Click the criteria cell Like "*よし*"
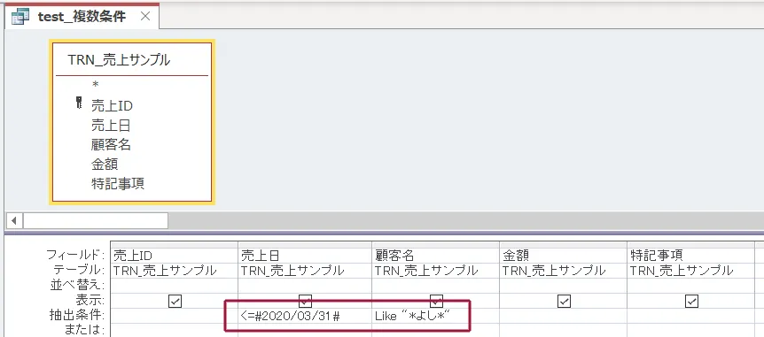 436,316
